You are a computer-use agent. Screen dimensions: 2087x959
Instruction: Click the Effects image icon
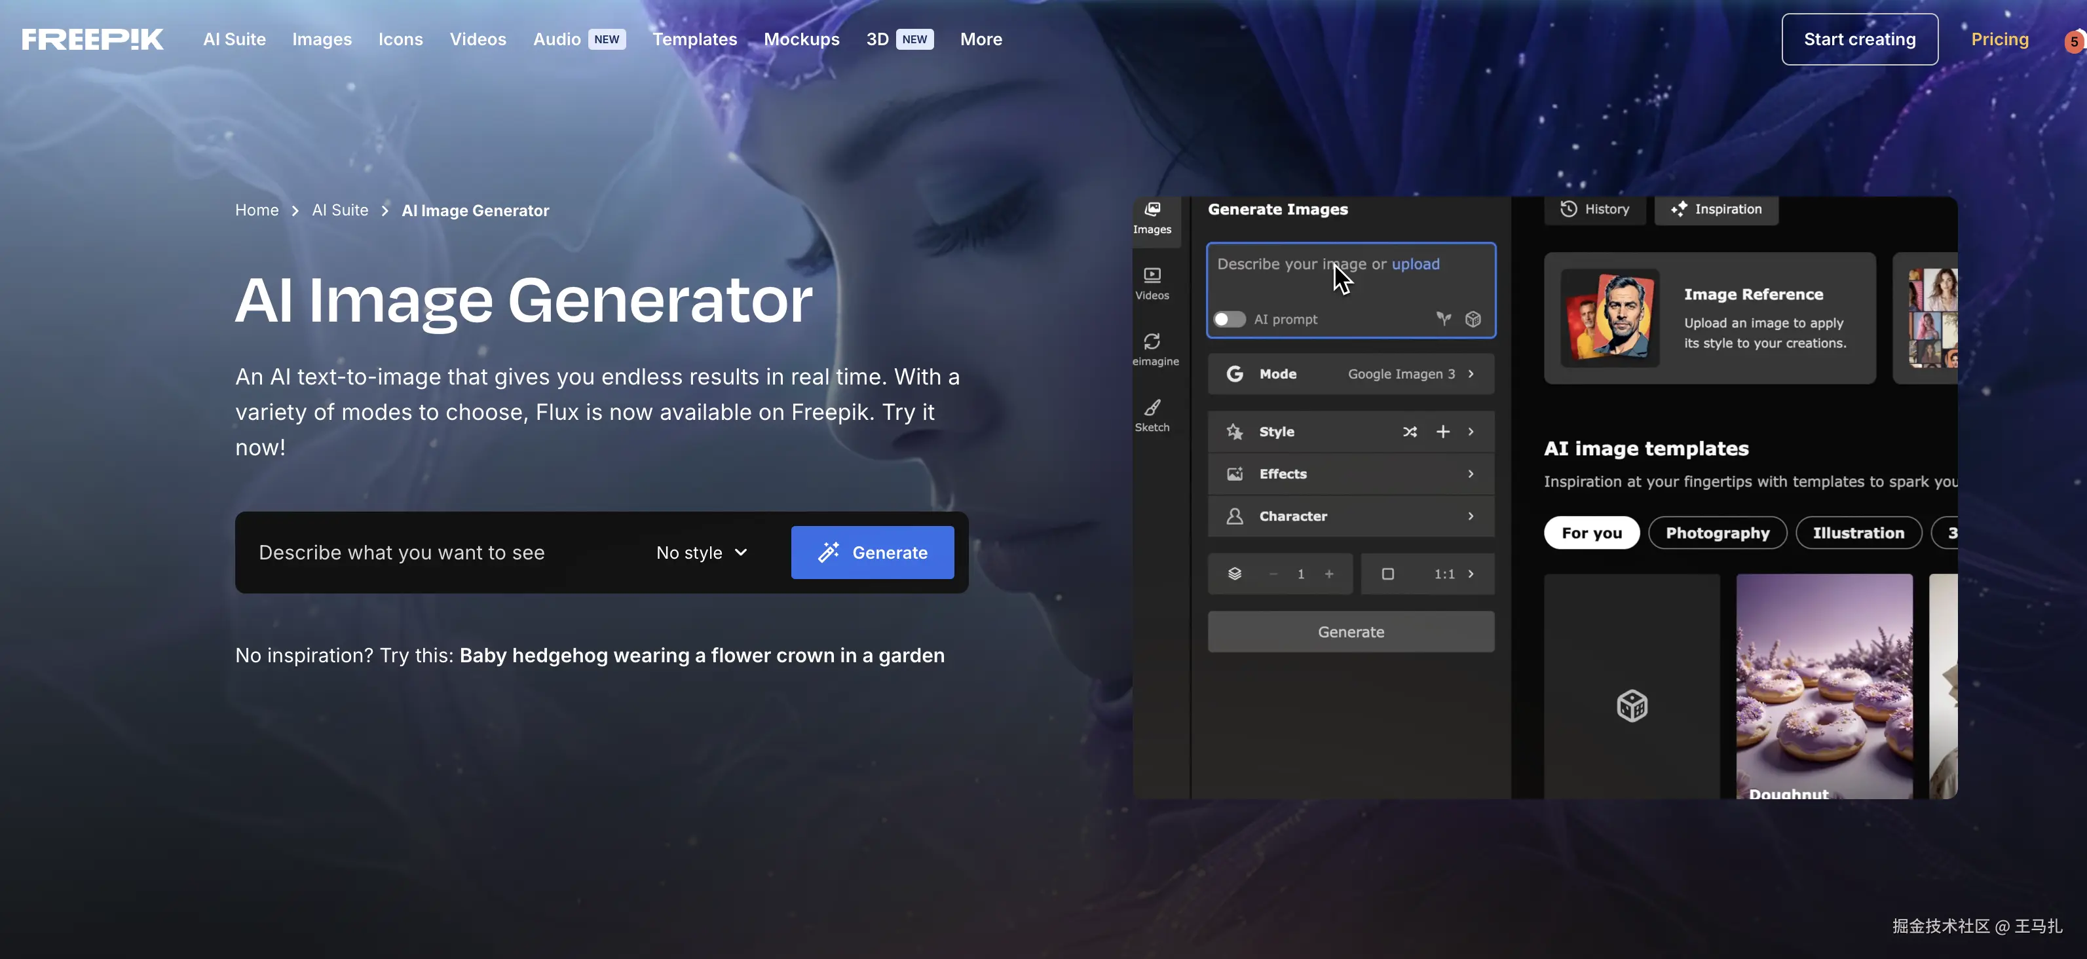click(1235, 474)
